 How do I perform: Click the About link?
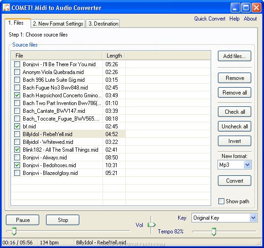click(250, 19)
